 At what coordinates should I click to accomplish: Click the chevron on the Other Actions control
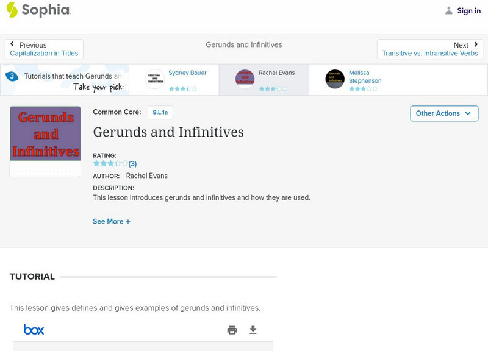[x=467, y=113]
